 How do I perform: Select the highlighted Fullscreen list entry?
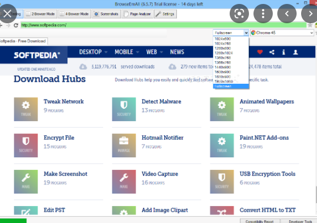(x=231, y=86)
